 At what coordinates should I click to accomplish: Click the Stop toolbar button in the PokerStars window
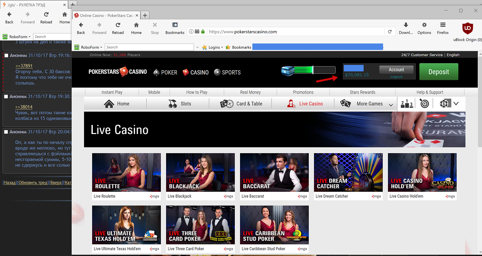[x=155, y=28]
